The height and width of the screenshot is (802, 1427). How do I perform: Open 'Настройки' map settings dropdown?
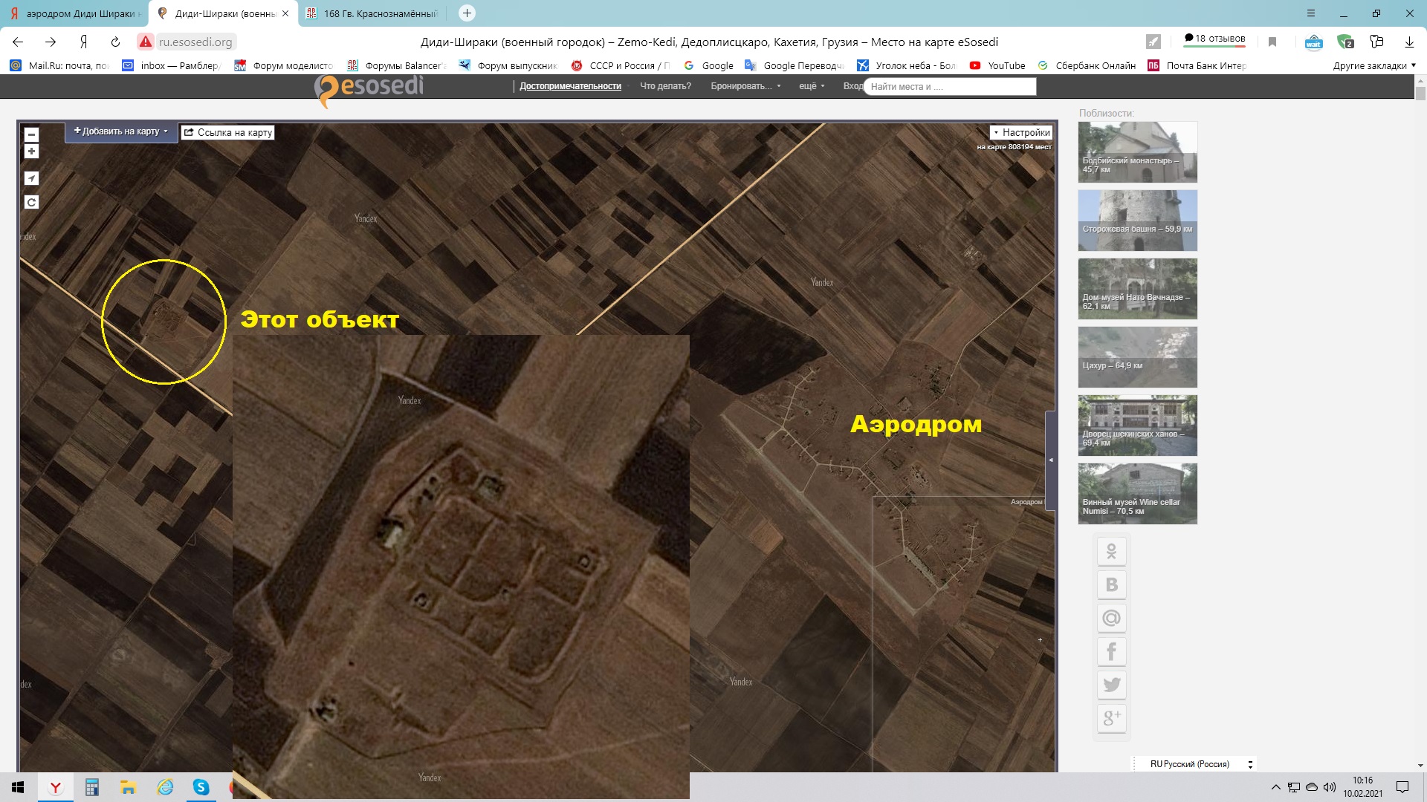coord(1021,133)
